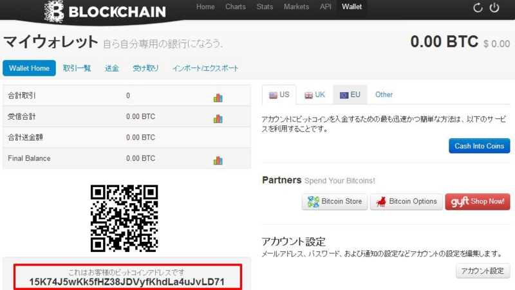The height and width of the screenshot is (290, 515).
Task: Click the Bitcoin Options partner button
Action: click(406, 201)
